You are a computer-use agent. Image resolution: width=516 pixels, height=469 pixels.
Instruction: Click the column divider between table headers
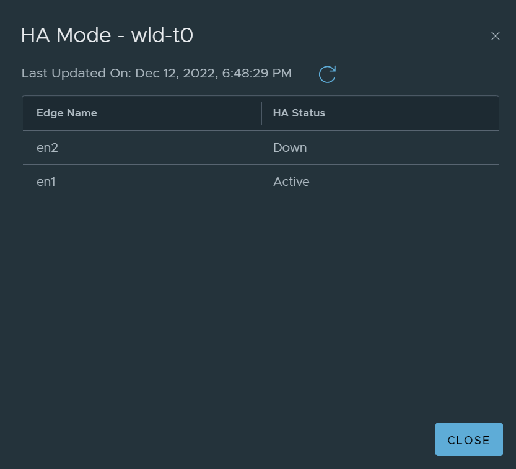click(261, 113)
